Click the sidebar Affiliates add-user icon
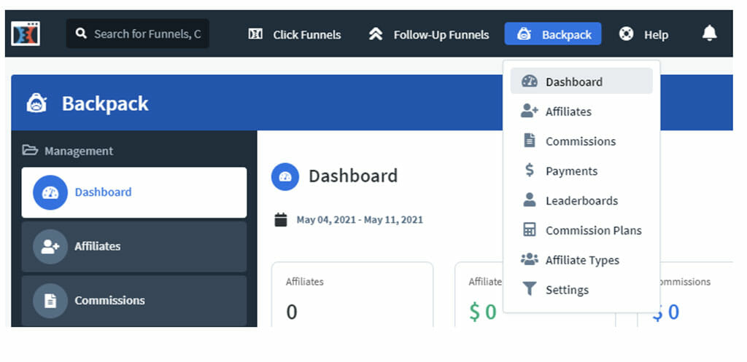Screen dimensions: 747x362 pyautogui.click(x=50, y=246)
